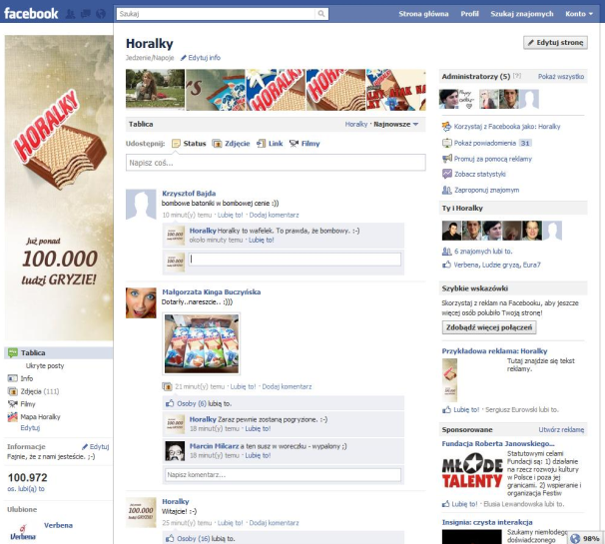Image resolution: width=605 pixels, height=544 pixels.
Task: Click the facebook logo
Action: (31, 14)
